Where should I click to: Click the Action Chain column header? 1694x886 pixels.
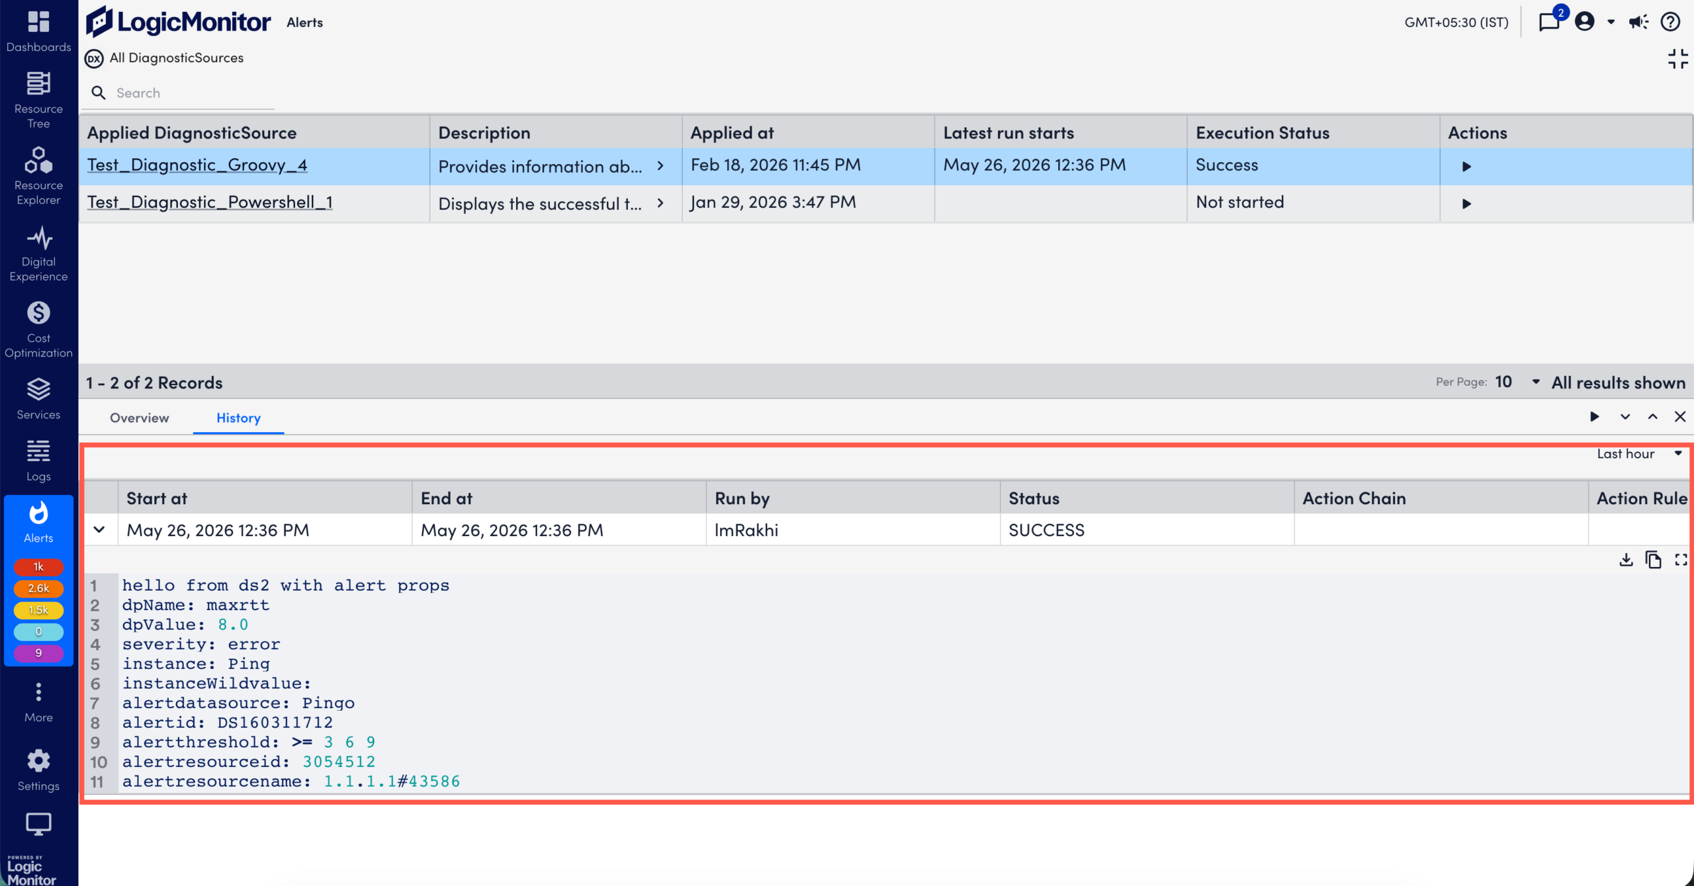pos(1441,498)
